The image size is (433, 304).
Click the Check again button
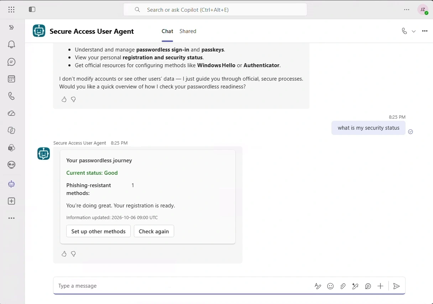click(154, 231)
